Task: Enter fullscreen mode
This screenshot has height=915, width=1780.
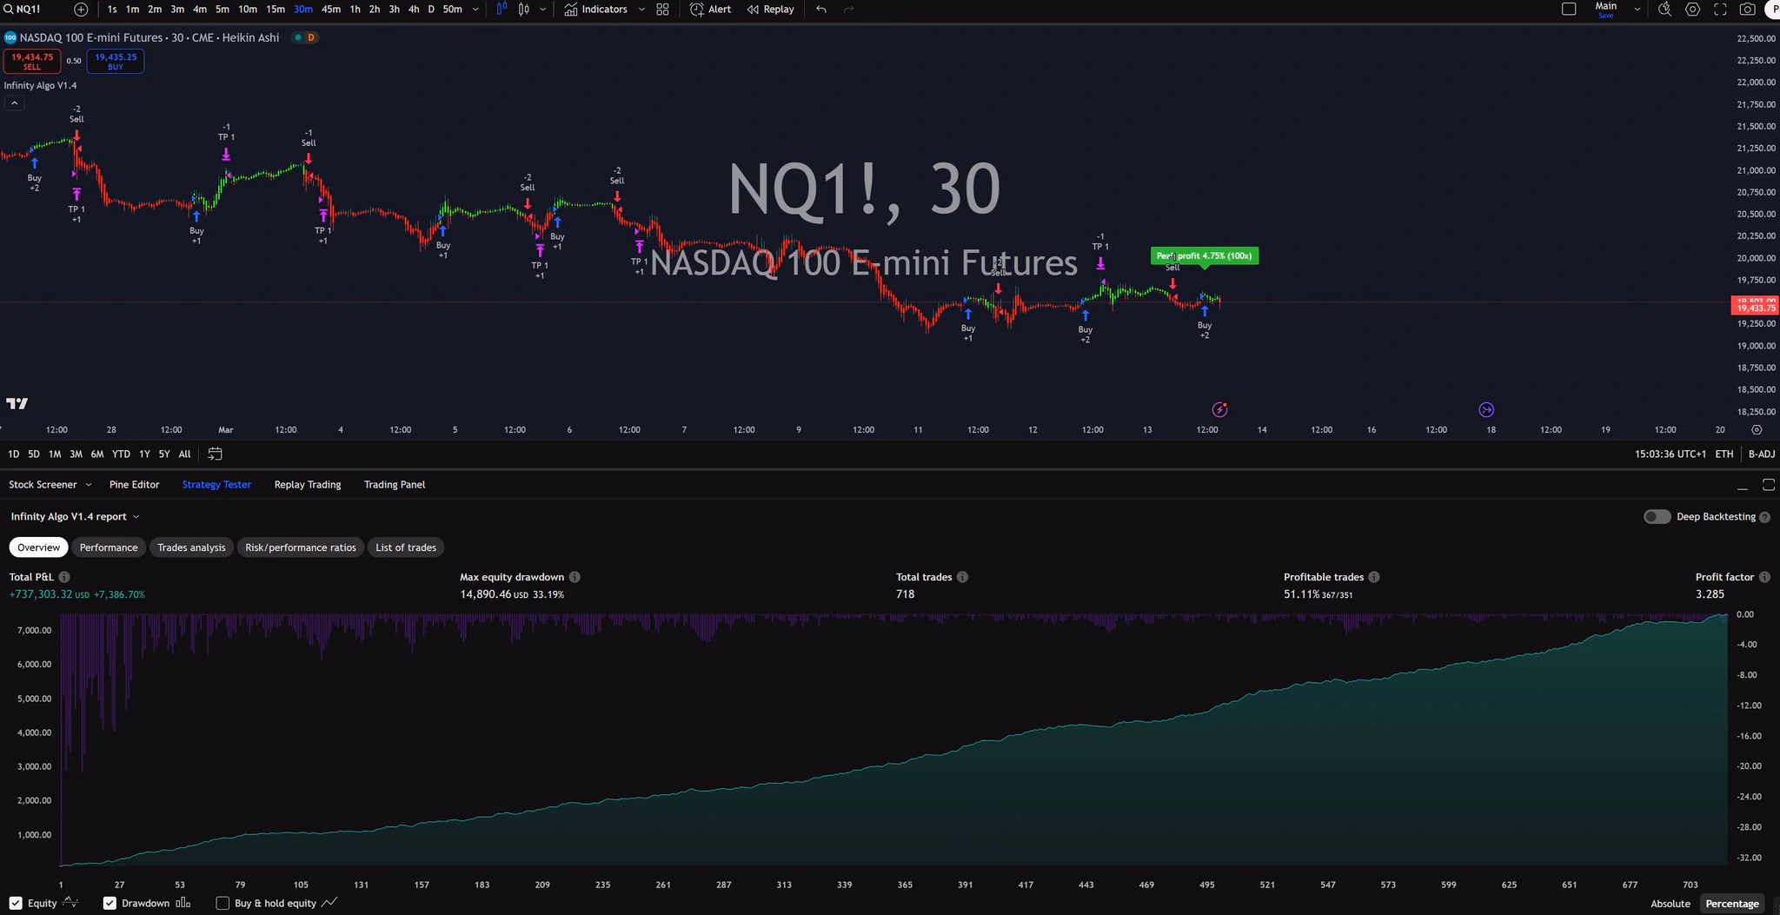Action: point(1720,10)
